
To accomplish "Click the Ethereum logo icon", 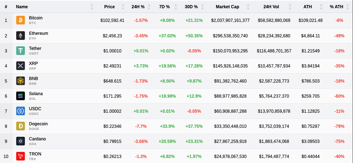I will click(x=21, y=36).
